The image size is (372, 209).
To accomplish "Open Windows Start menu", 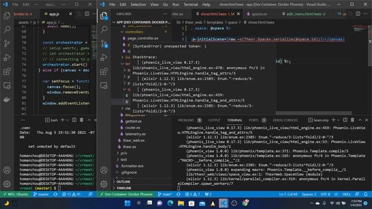I will click(x=127, y=203).
